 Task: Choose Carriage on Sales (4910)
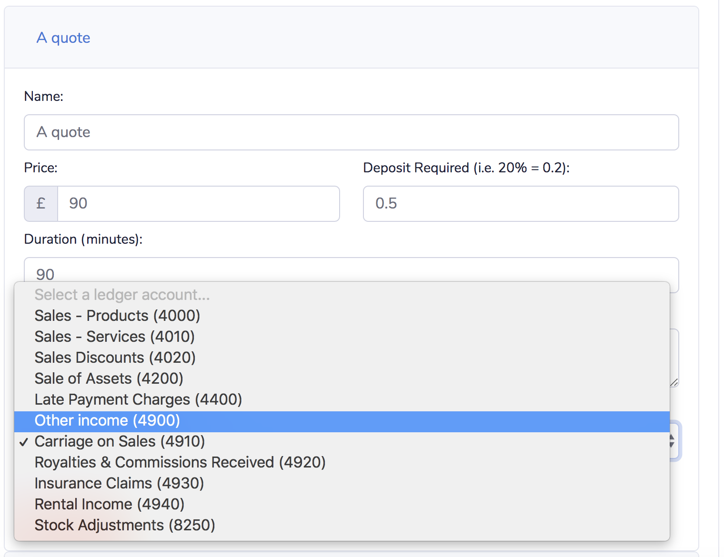click(x=342, y=441)
